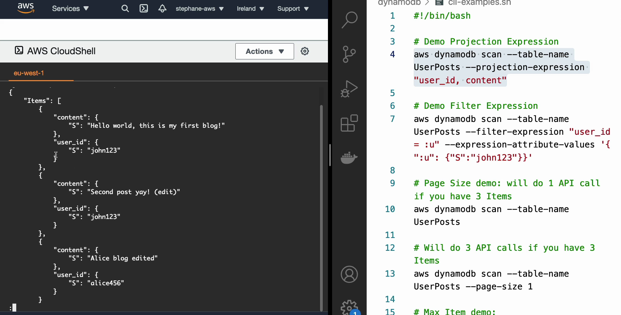The width and height of the screenshot is (621, 315).
Task: Open the Support dropdown menu
Action: 293,9
